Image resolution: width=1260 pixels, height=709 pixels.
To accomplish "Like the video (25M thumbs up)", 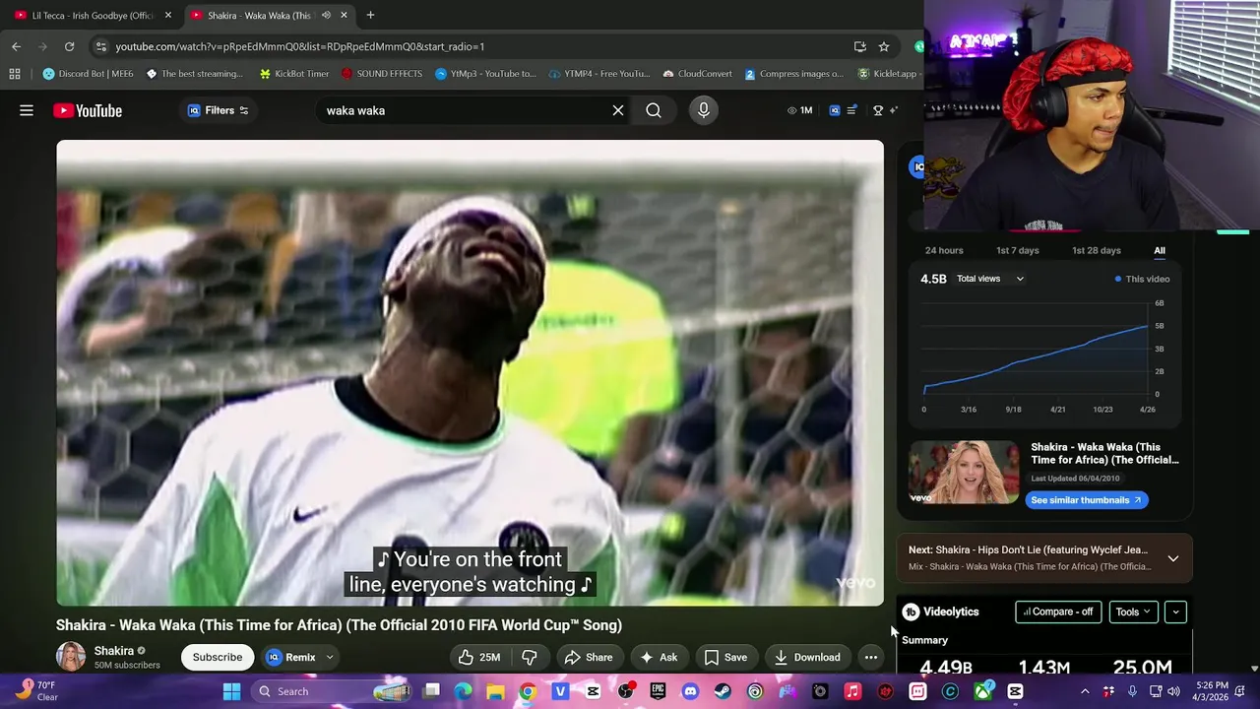I will [478, 657].
